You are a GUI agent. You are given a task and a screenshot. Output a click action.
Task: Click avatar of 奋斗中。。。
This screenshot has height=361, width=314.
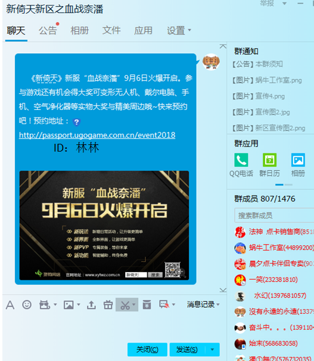point(240,328)
